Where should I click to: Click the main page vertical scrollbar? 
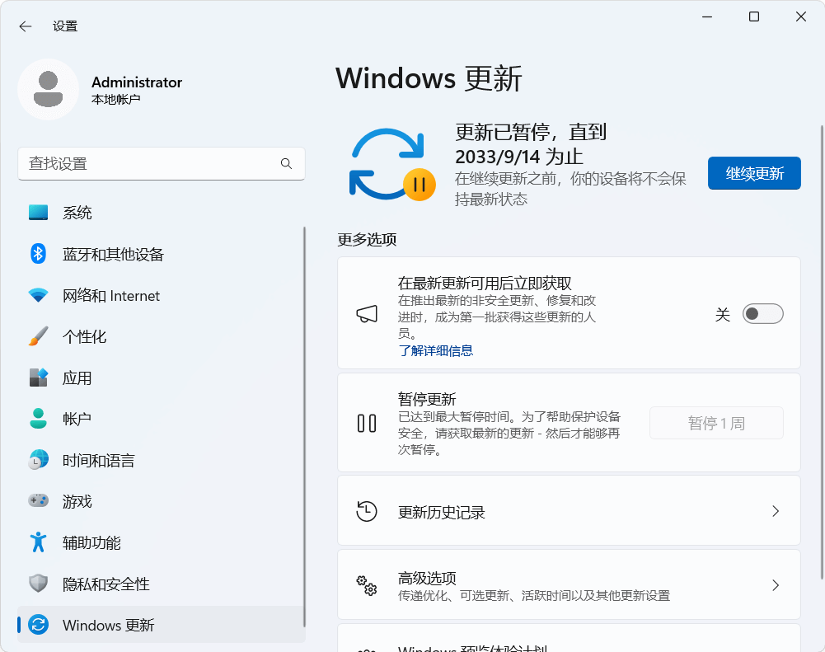pyautogui.click(x=822, y=353)
